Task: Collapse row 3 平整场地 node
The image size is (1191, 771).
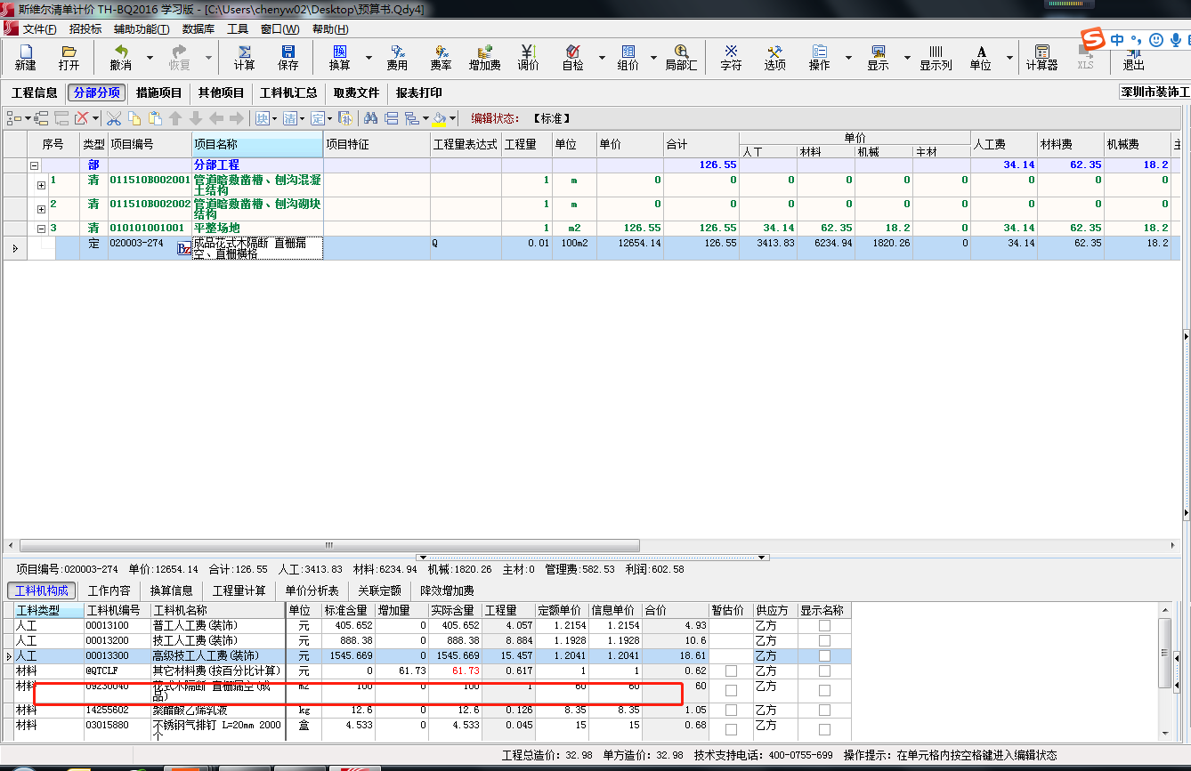Action: tap(41, 229)
